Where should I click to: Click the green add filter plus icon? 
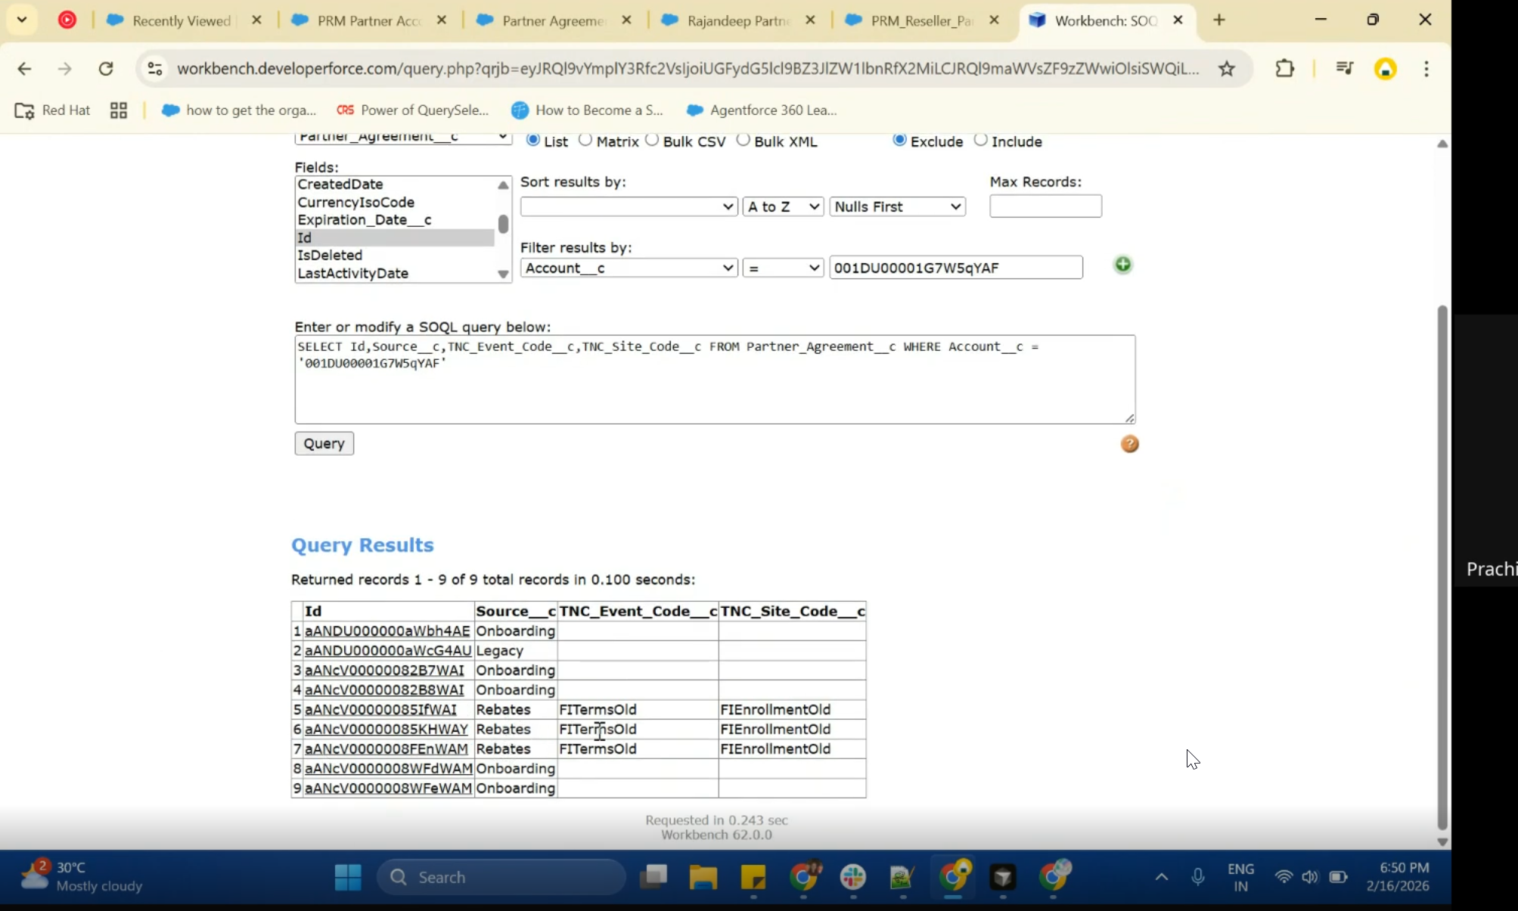pos(1122,265)
